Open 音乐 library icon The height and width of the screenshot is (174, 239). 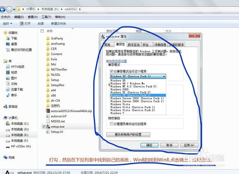point(8,95)
